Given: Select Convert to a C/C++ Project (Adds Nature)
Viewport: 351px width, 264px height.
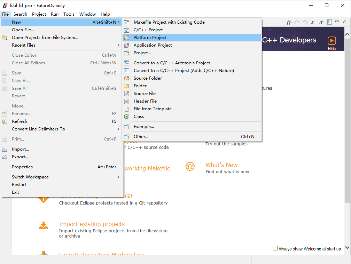Looking at the screenshot, I should [192, 71].
